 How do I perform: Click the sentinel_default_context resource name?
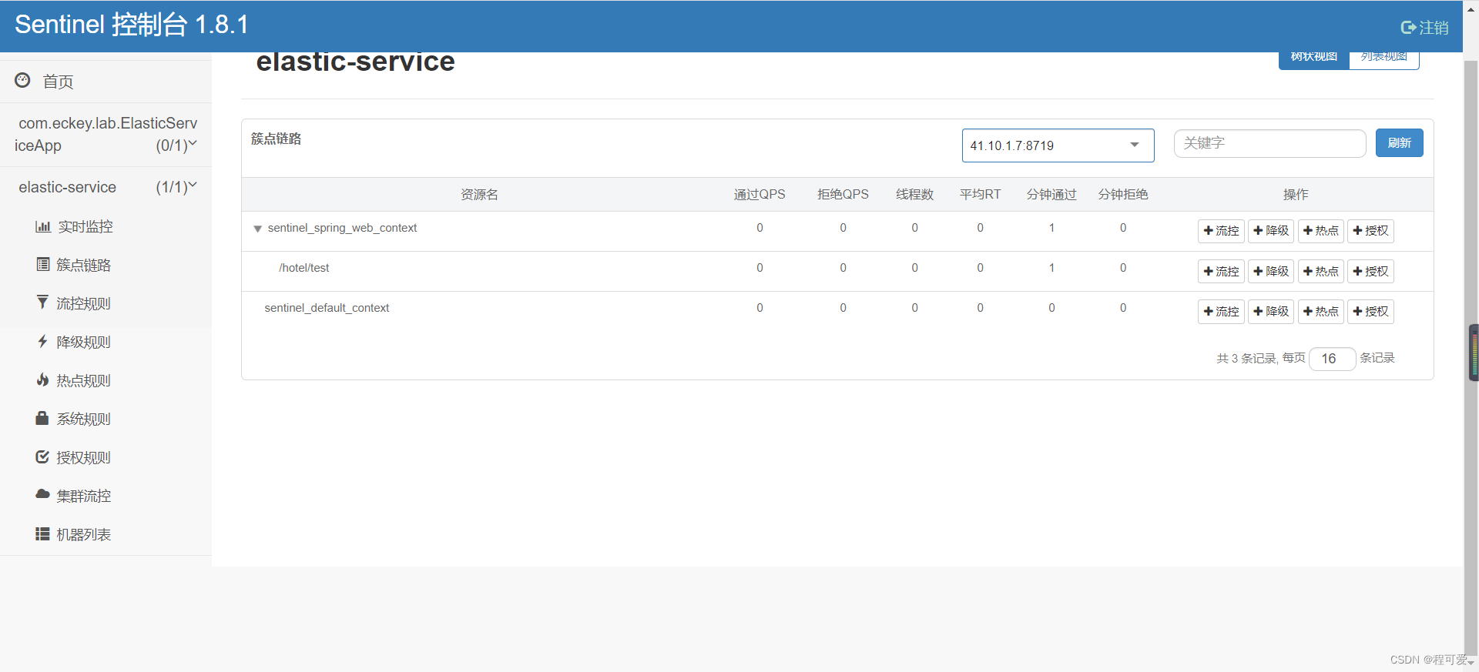327,308
